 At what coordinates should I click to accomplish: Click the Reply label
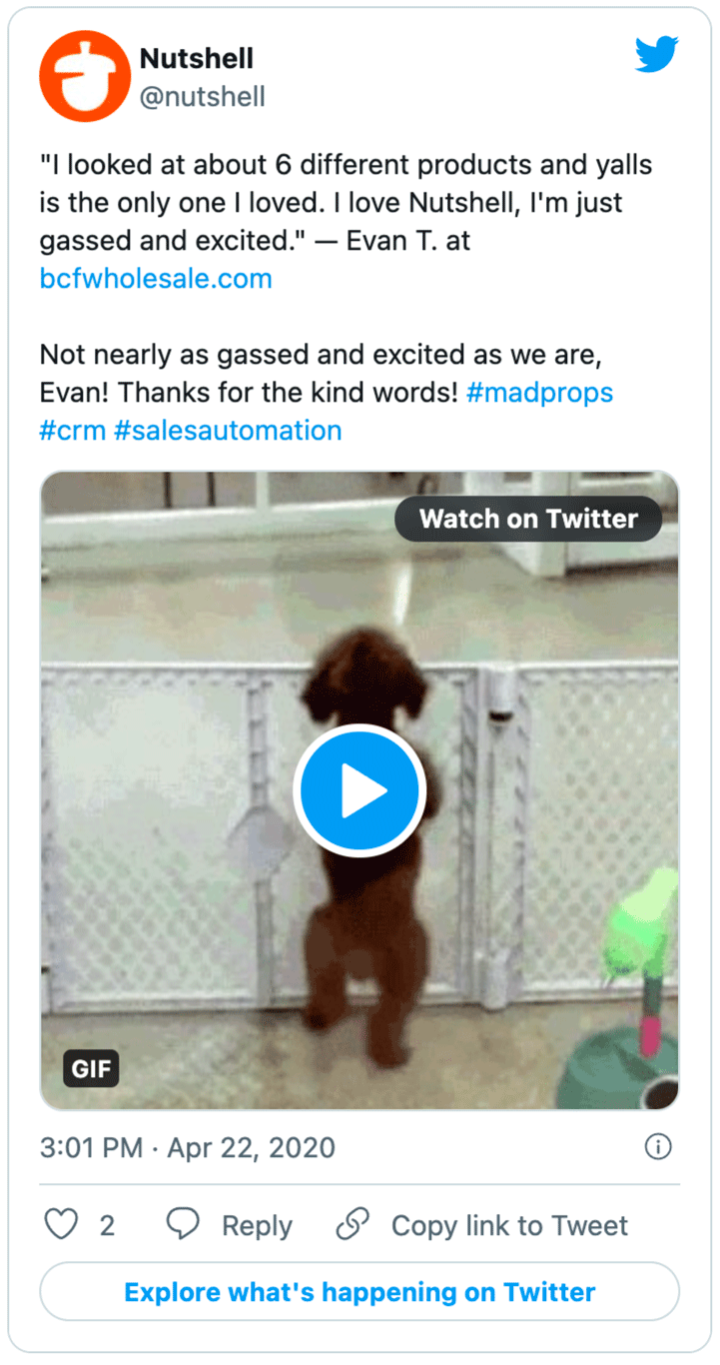tap(257, 1225)
